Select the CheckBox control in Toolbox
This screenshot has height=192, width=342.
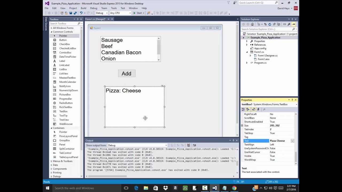point(64,44)
